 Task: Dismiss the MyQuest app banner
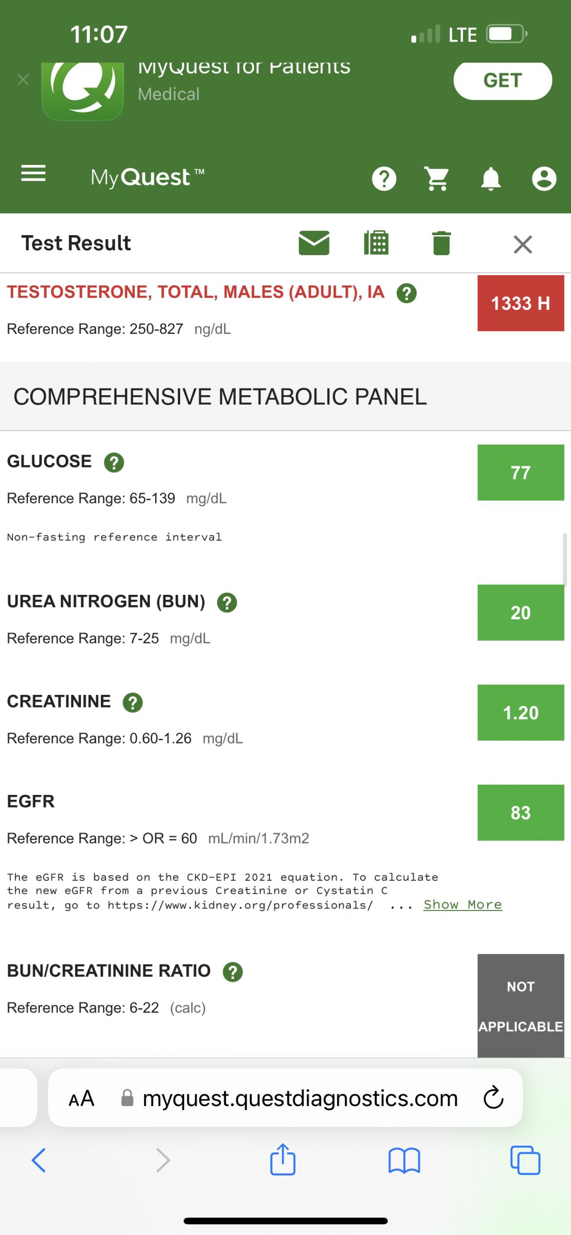click(23, 80)
